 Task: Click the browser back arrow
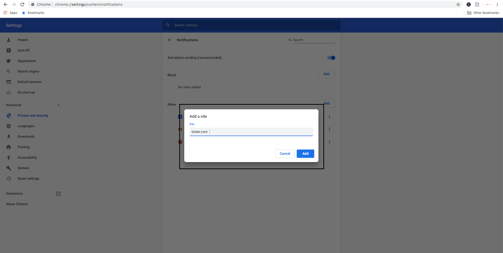5,5
